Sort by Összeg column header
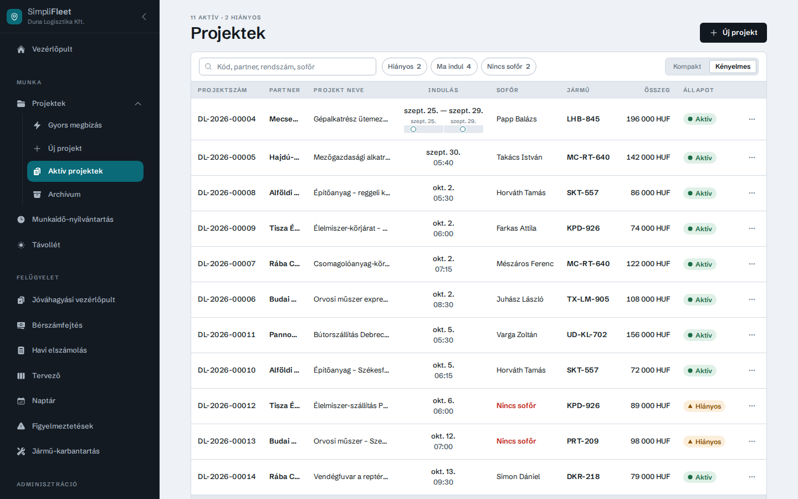The height and width of the screenshot is (499, 798). [x=657, y=90]
